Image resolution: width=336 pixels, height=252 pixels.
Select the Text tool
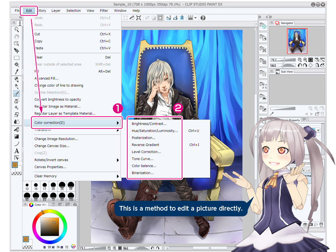coord(17,151)
